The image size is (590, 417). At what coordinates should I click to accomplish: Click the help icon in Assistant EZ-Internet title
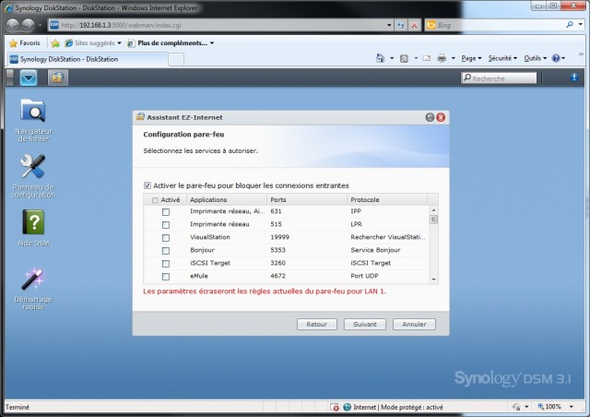430,117
